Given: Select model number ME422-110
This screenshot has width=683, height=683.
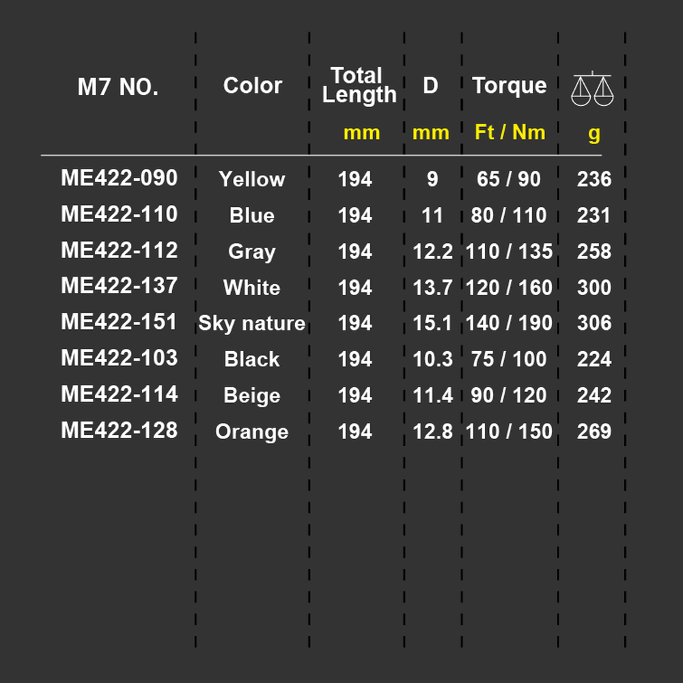Looking at the screenshot, I should click(x=120, y=214).
